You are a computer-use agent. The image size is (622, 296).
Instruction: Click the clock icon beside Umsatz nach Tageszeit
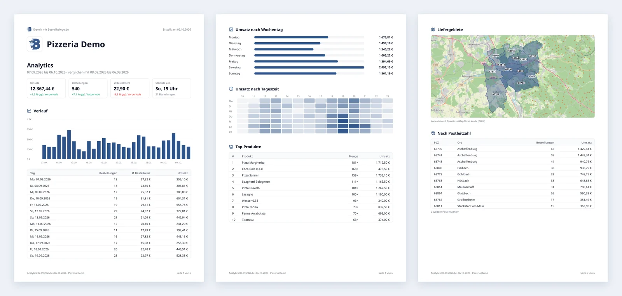coord(231,89)
